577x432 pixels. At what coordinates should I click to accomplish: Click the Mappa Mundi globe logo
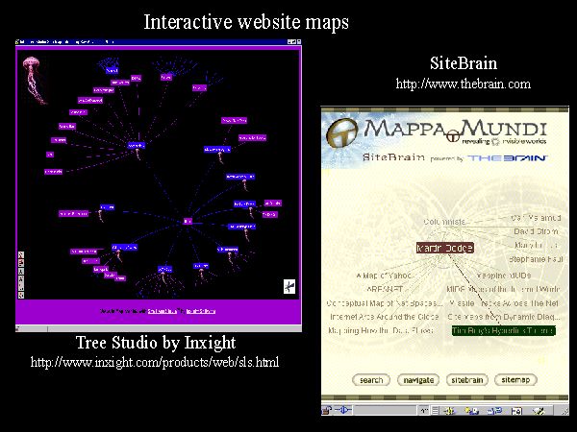(x=341, y=133)
